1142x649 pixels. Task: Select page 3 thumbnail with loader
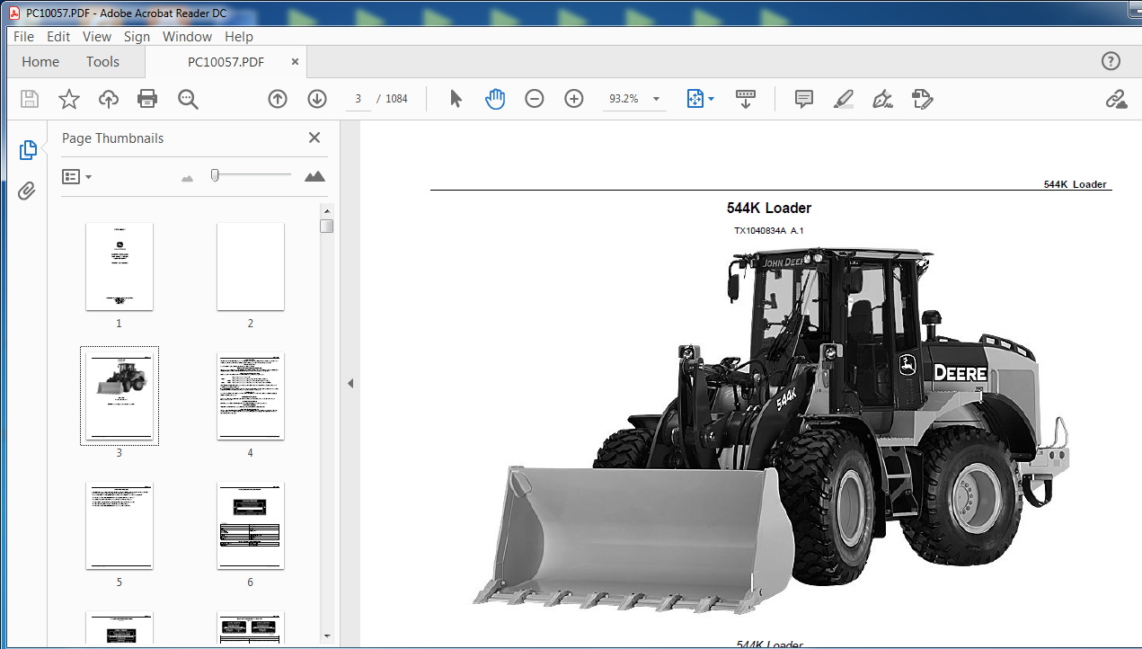click(120, 396)
